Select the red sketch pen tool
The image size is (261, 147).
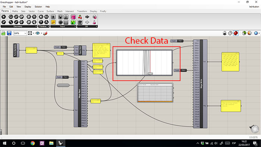click(x=45, y=33)
